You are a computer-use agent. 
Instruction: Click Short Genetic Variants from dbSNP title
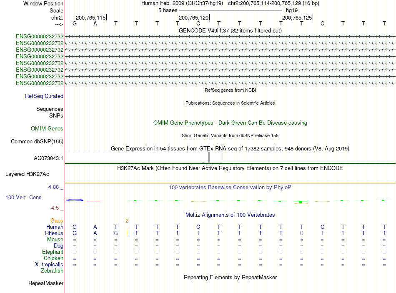click(230, 135)
